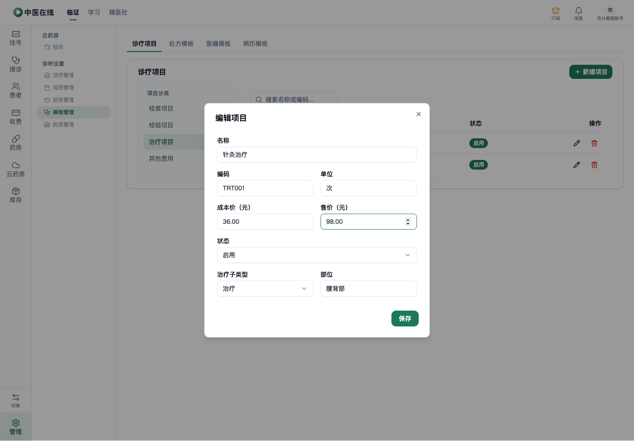This screenshot has width=634, height=441.
Task: Click the 订阅 crown icon
Action: tap(556, 13)
